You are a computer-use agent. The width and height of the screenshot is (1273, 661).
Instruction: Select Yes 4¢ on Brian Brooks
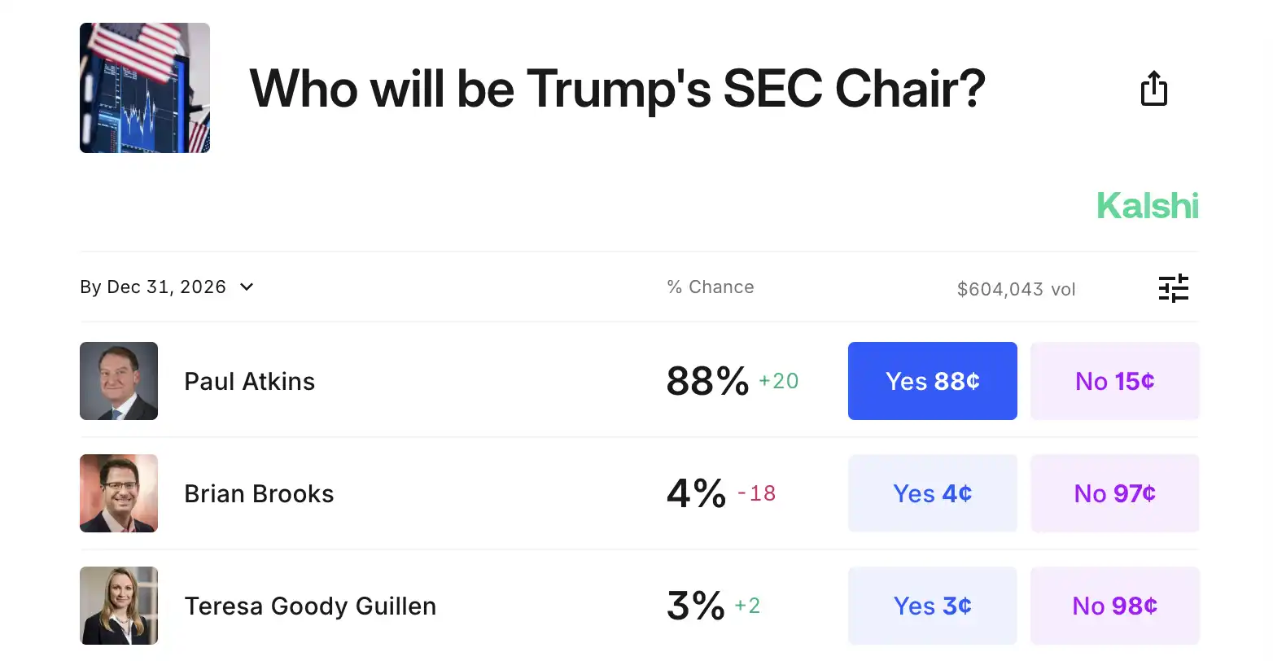tap(932, 493)
